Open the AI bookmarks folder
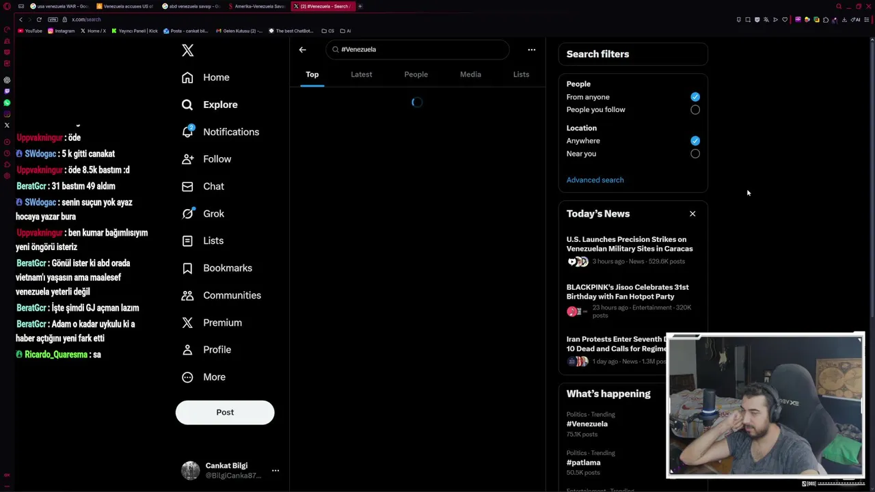The image size is (875, 492). pos(345,31)
